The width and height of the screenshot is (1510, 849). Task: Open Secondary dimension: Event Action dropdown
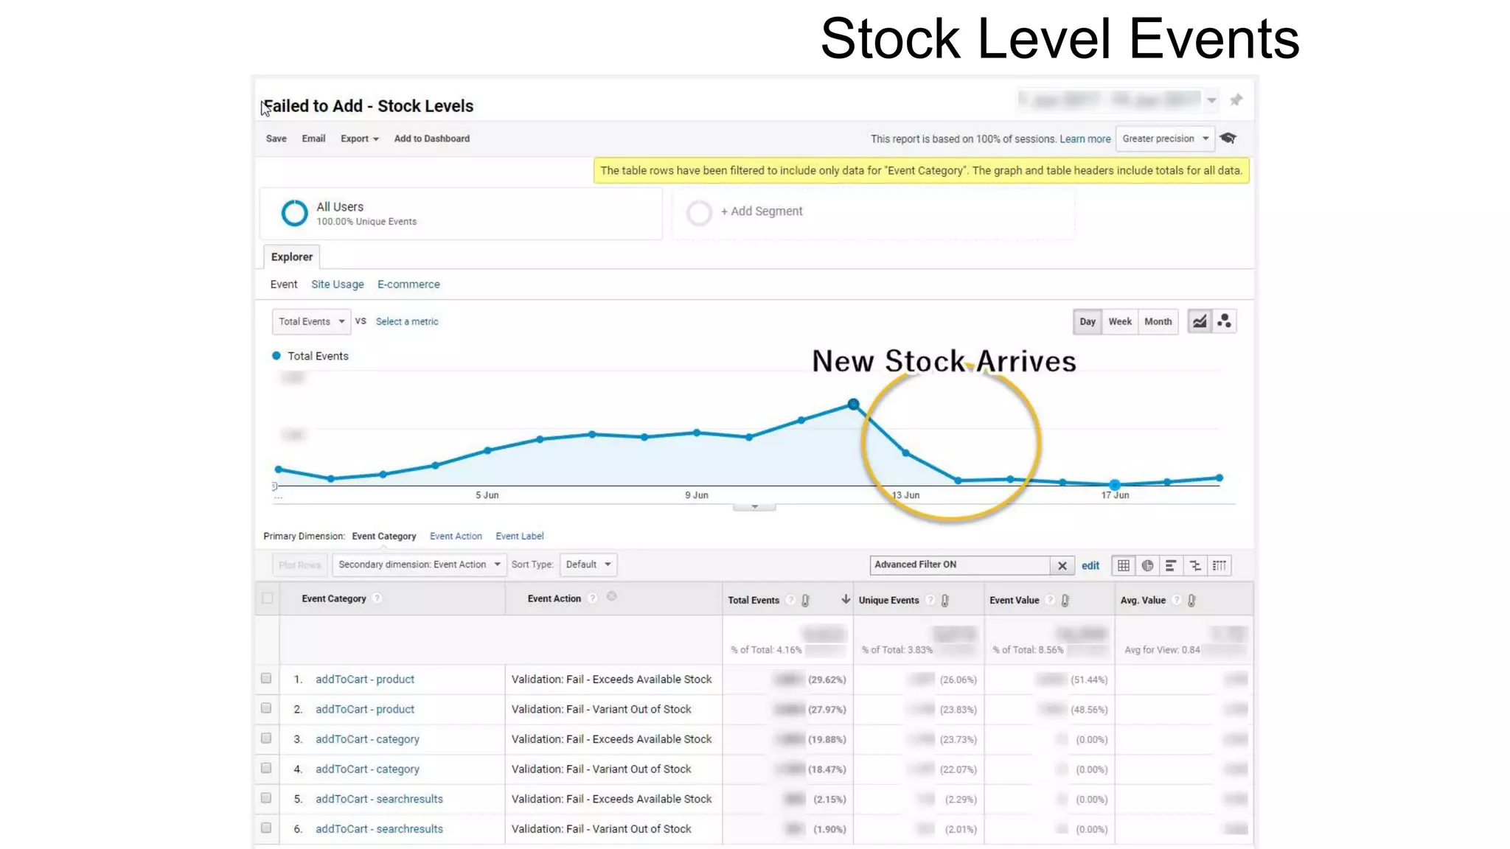coord(419,565)
